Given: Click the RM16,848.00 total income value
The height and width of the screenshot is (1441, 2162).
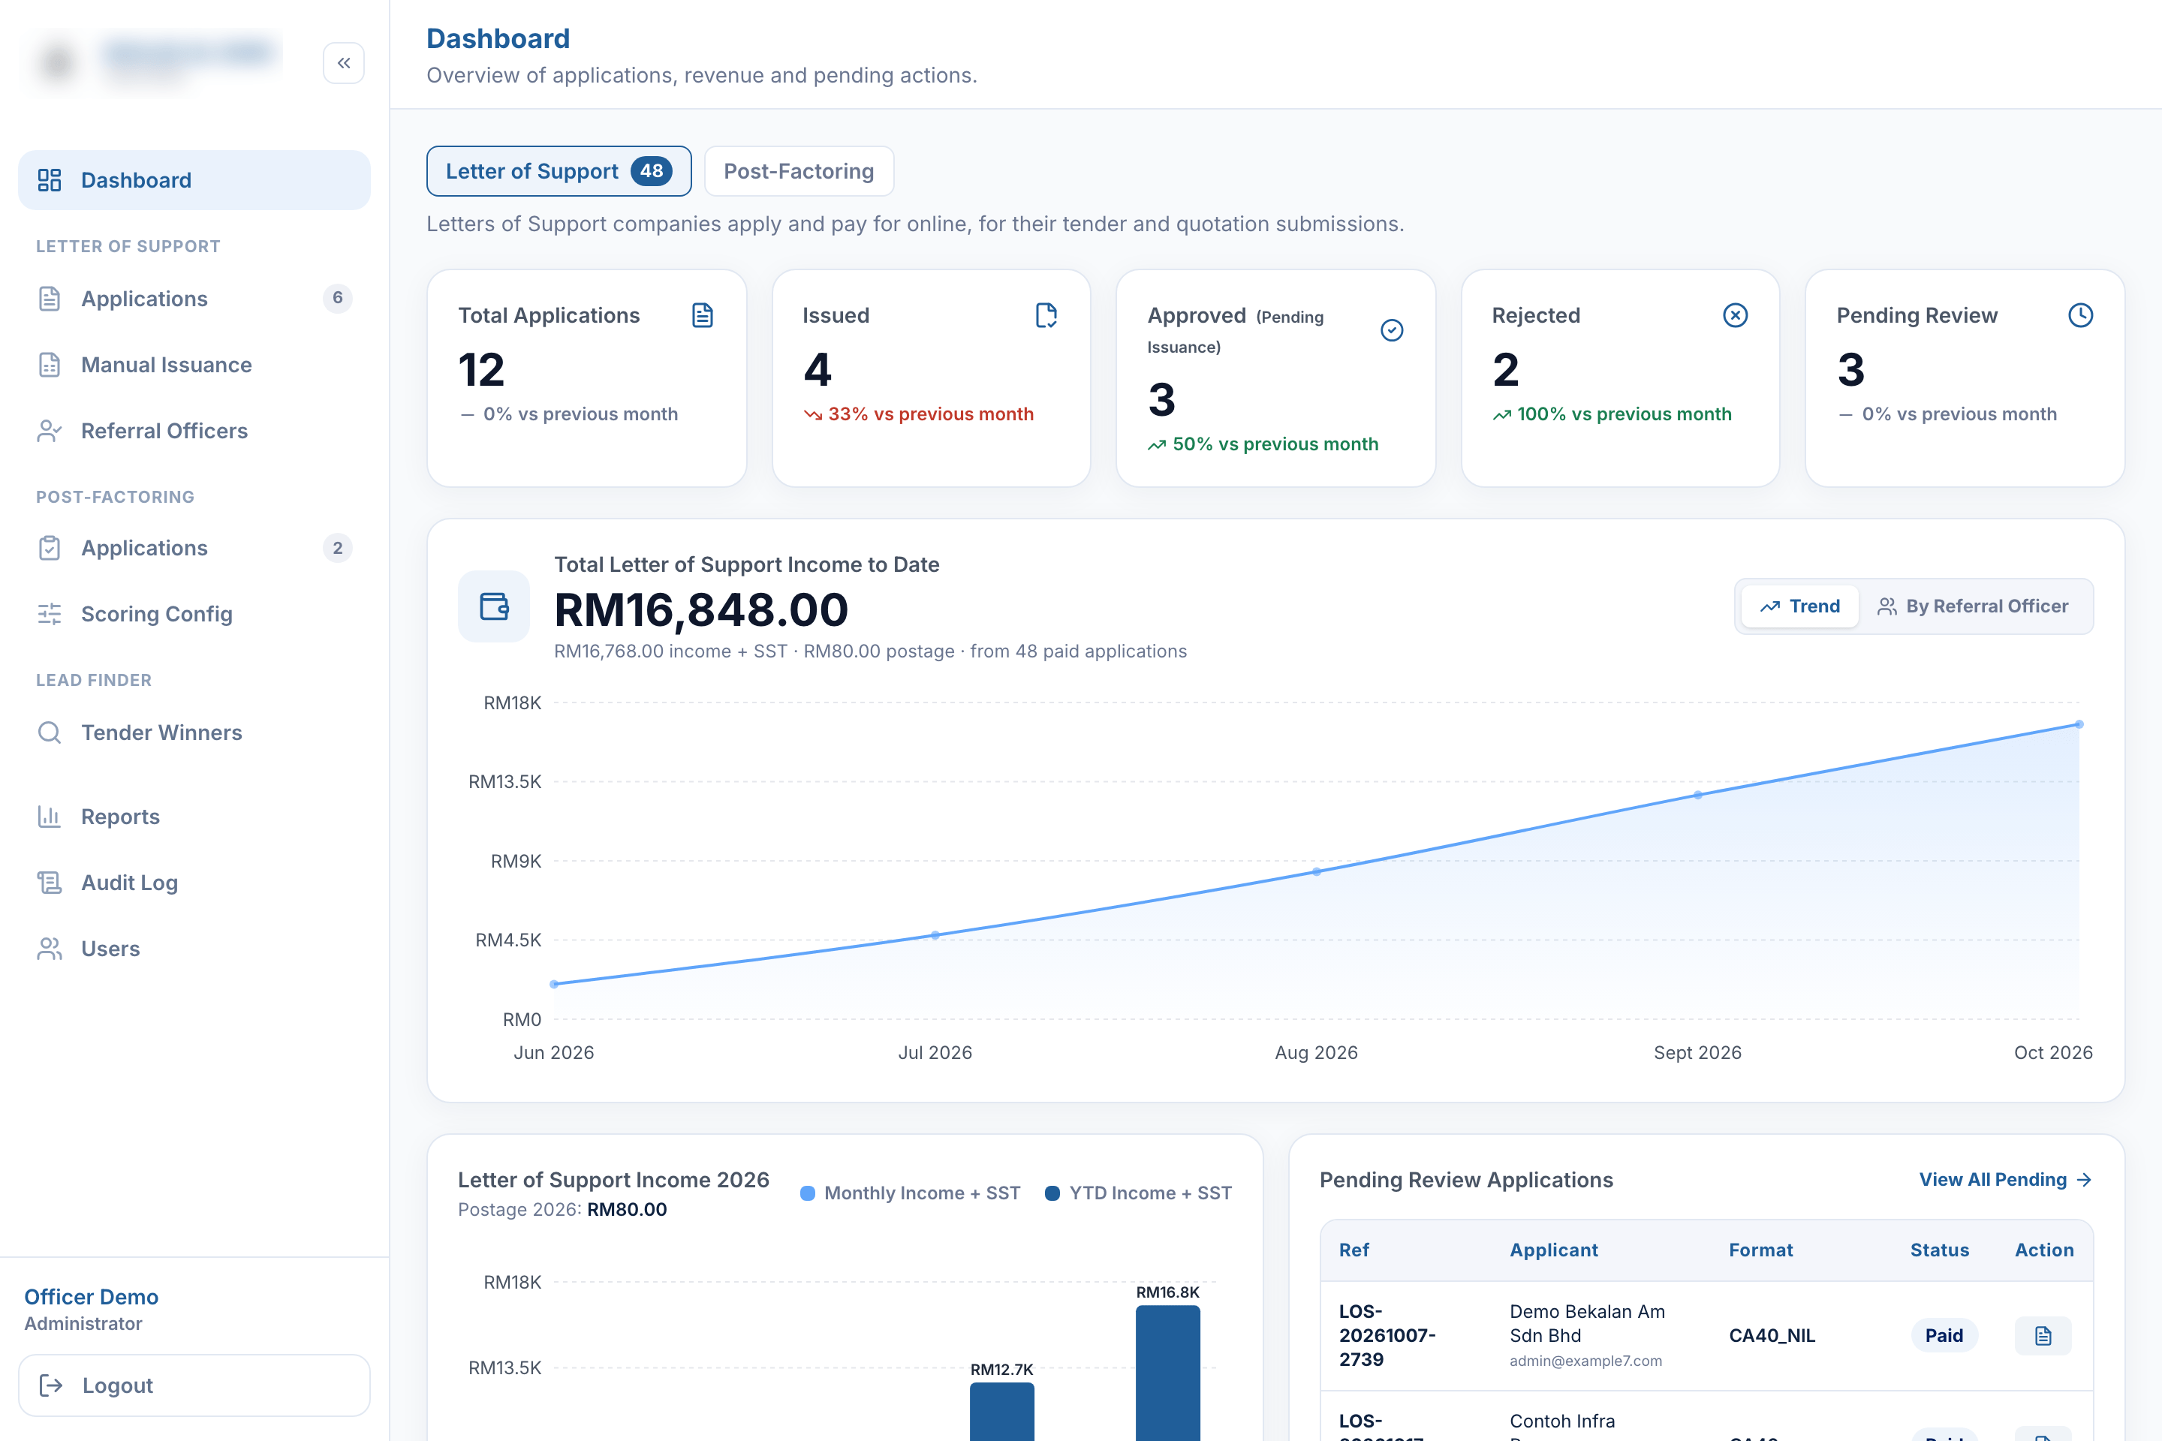Looking at the screenshot, I should coord(701,609).
